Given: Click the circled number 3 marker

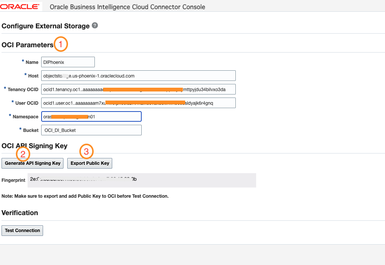Looking at the screenshot, I should [x=86, y=152].
